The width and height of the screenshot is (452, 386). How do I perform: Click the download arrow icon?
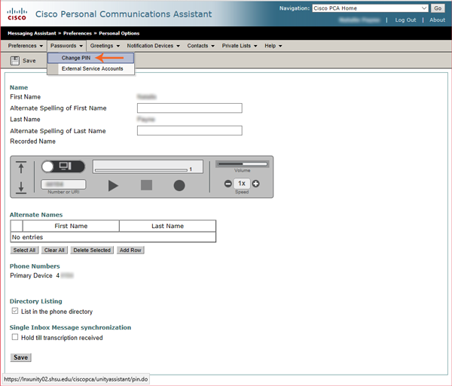coord(21,187)
